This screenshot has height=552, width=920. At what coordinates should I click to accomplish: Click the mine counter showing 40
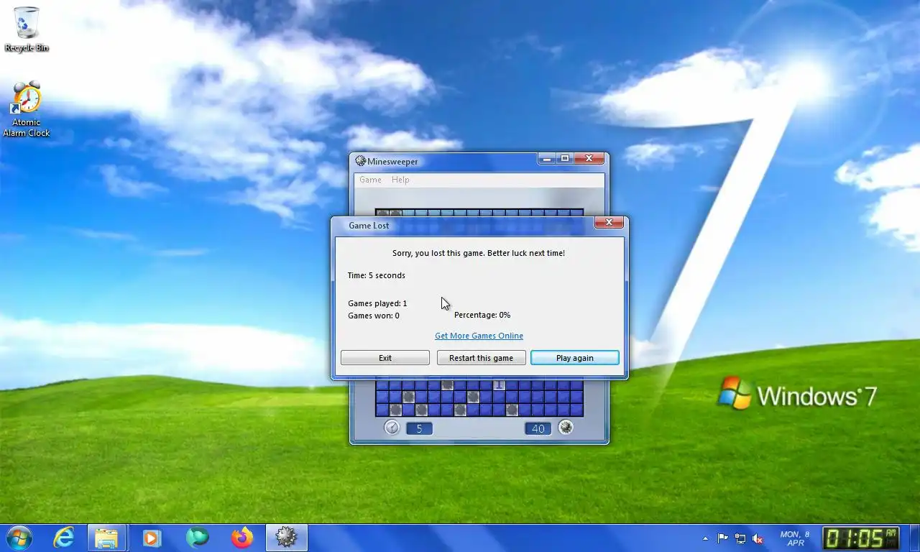pyautogui.click(x=538, y=428)
